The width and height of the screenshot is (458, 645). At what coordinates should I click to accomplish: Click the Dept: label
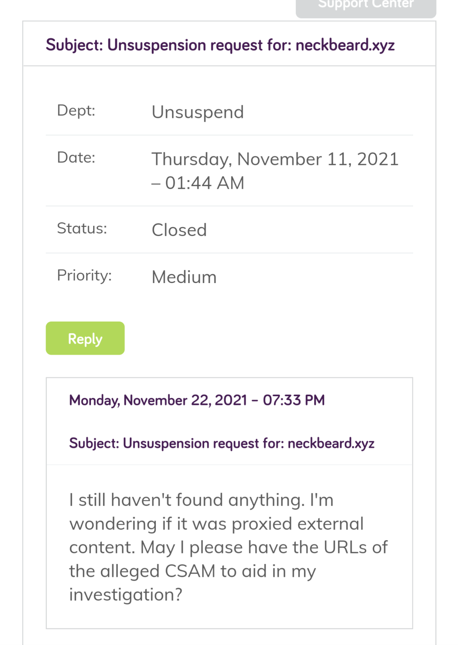(x=76, y=111)
